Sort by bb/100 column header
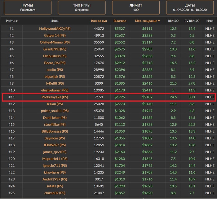The image size is (217, 199). point(173,21)
